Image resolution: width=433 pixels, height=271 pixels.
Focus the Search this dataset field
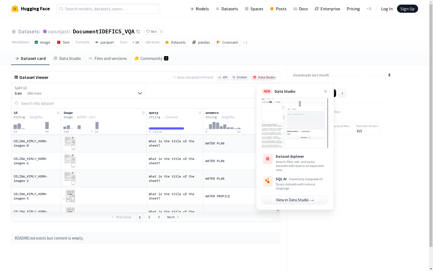(x=134, y=103)
